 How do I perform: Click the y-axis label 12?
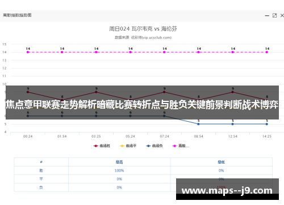(x=5, y=68)
